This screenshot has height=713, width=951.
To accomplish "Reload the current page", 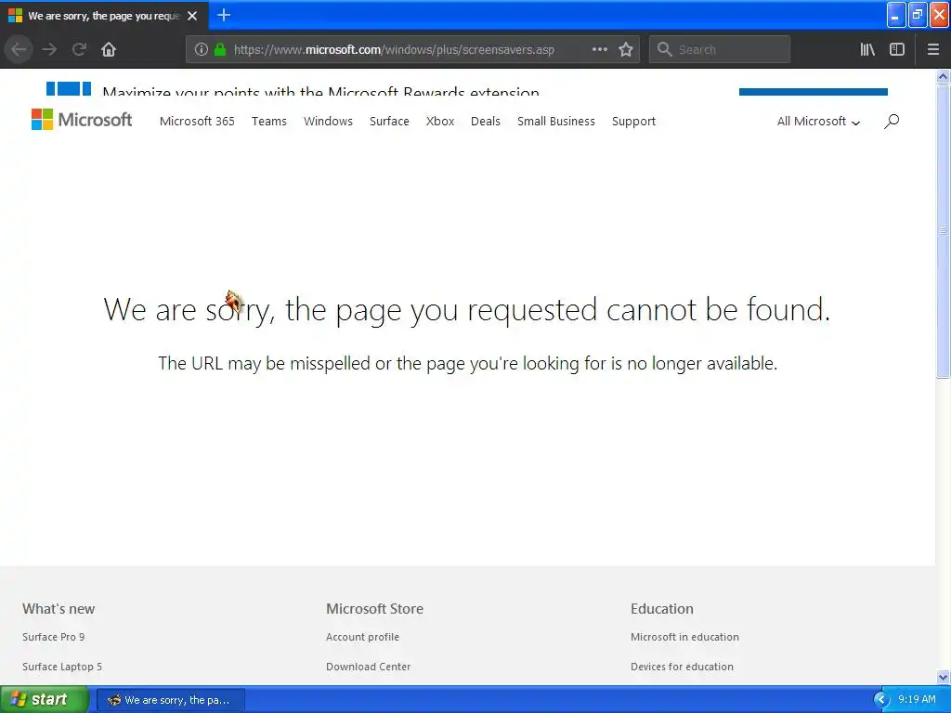I will 79,49.
